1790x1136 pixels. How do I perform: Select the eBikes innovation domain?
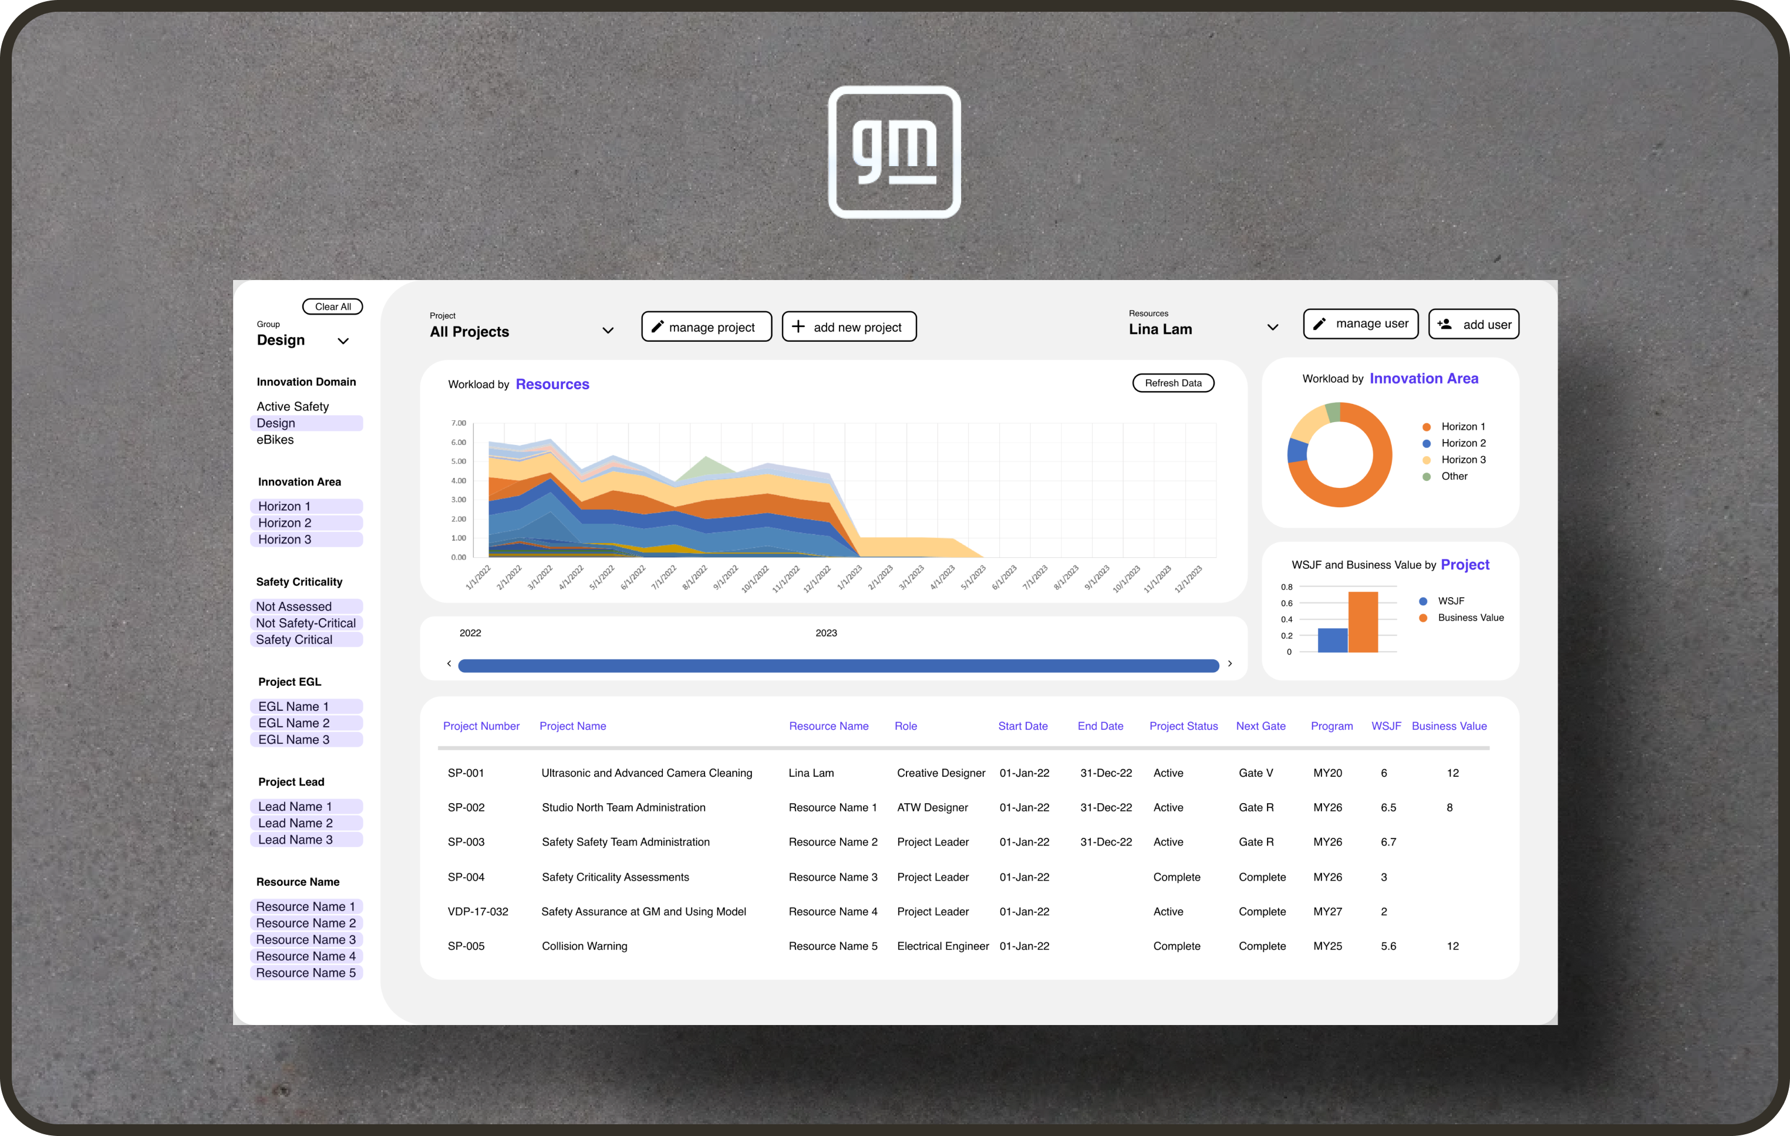point(276,439)
